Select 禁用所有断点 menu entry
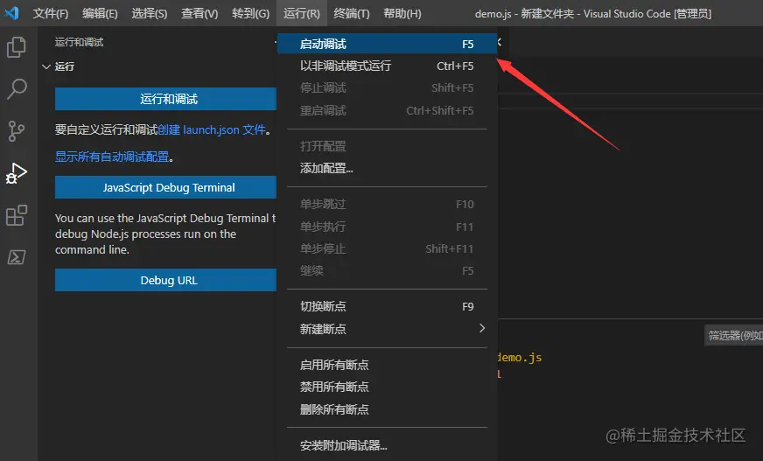The width and height of the screenshot is (763, 461). (x=388, y=387)
